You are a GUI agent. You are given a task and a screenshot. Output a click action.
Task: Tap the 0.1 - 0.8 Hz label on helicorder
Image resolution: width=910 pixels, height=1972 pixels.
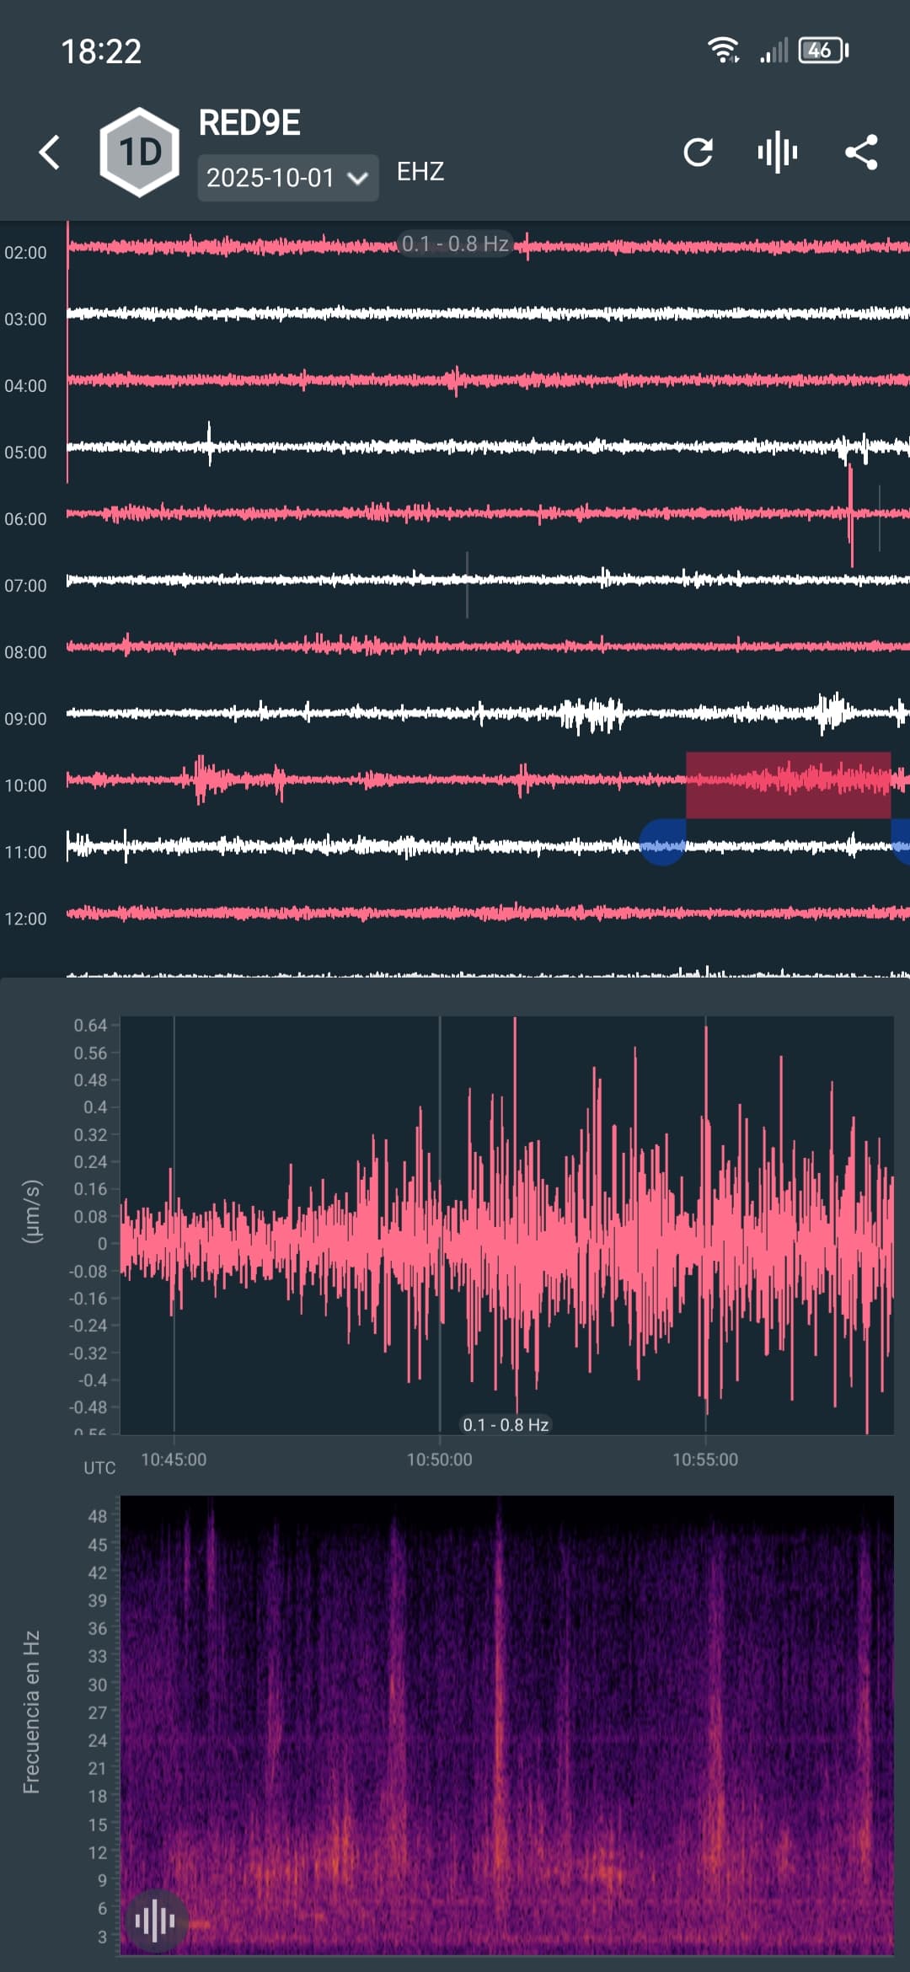click(x=455, y=244)
